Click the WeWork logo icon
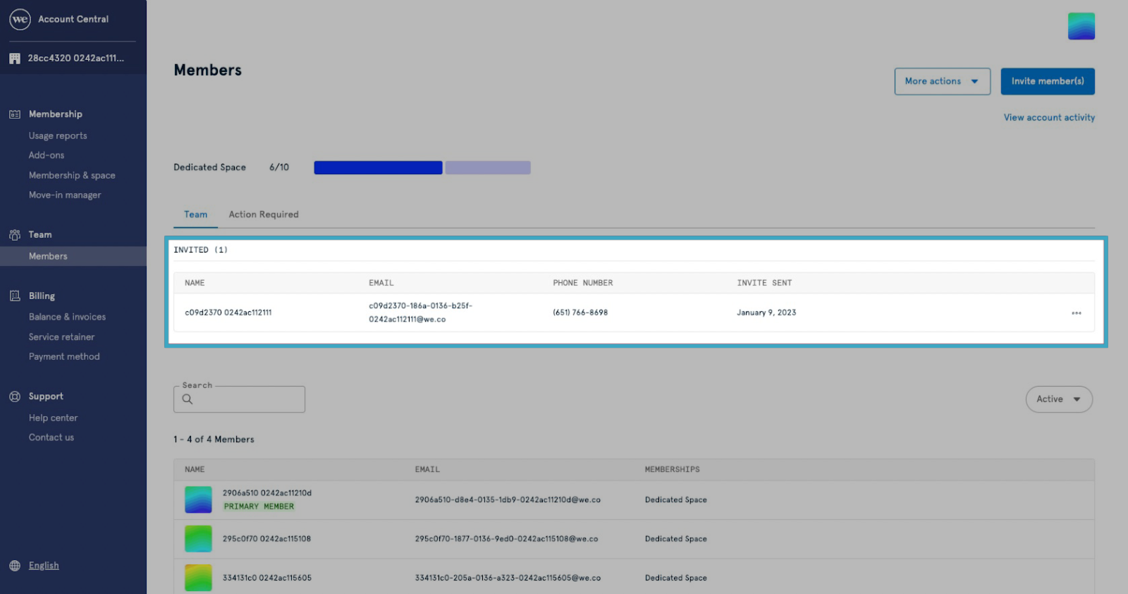 (20, 19)
